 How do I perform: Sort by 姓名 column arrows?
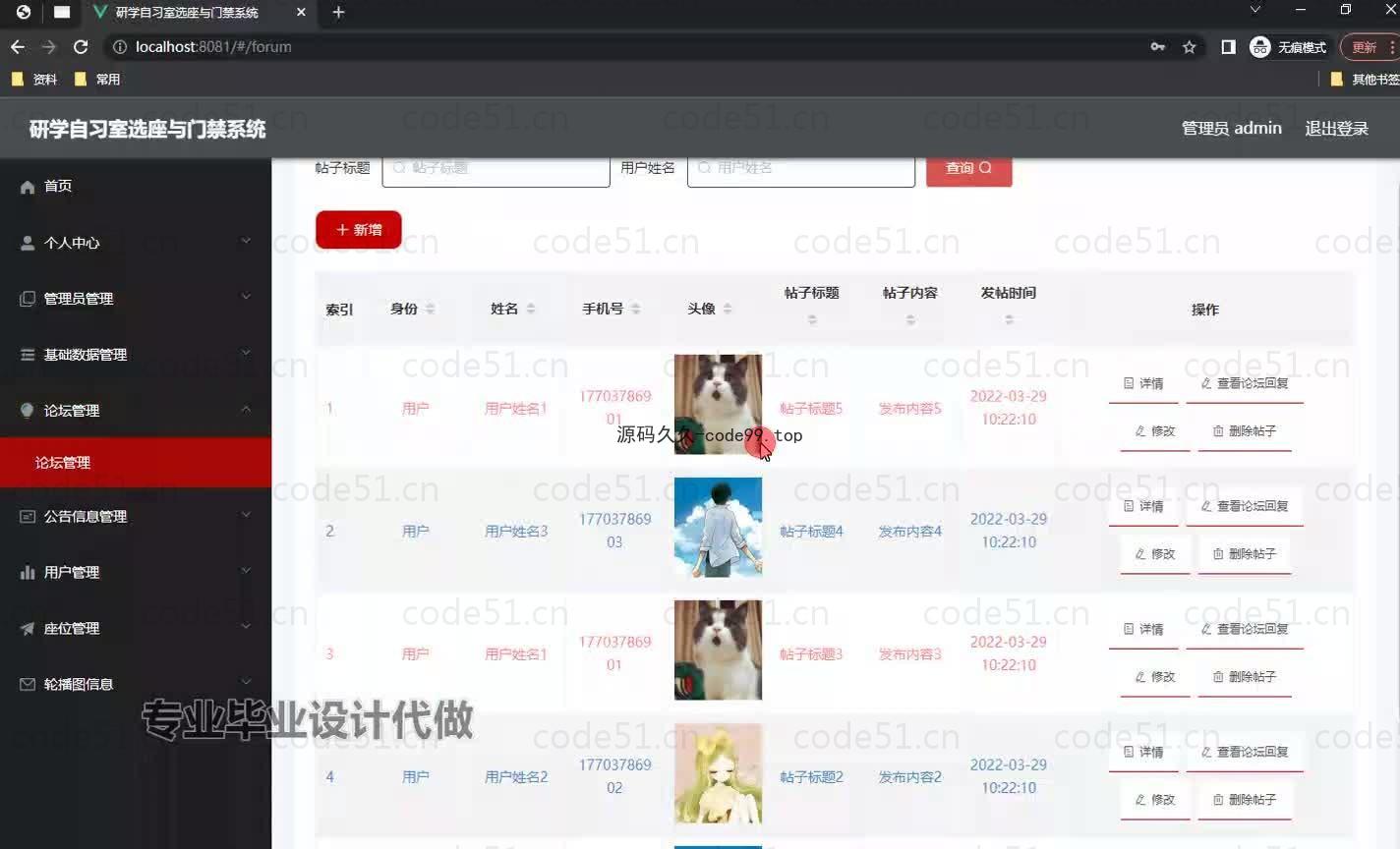531,309
